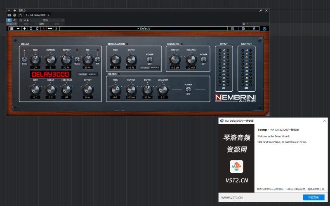Go to previous preset arrow
The width and height of the screenshot is (330, 206).
(25, 20)
